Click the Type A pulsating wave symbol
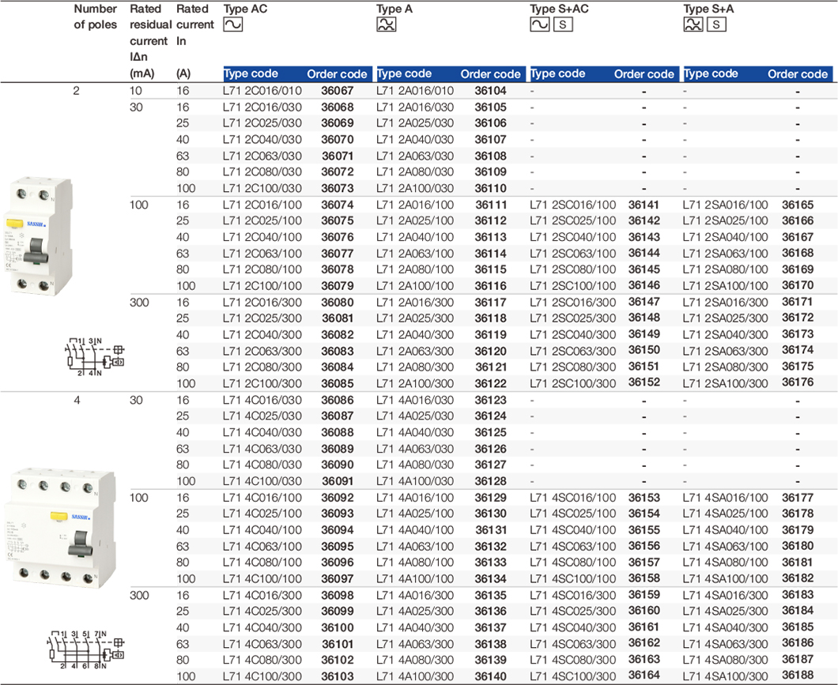This screenshot has height=685, width=838. click(x=386, y=24)
